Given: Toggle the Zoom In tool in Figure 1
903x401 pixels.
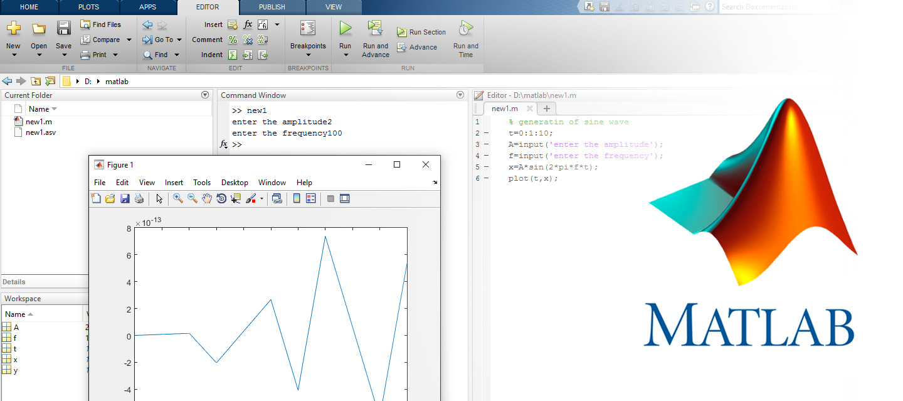Looking at the screenshot, I should coord(178,198).
